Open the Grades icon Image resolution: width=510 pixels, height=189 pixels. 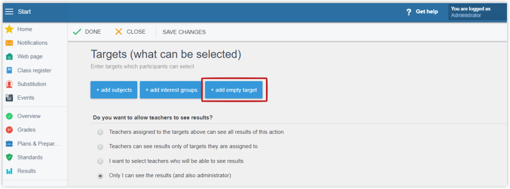point(9,130)
